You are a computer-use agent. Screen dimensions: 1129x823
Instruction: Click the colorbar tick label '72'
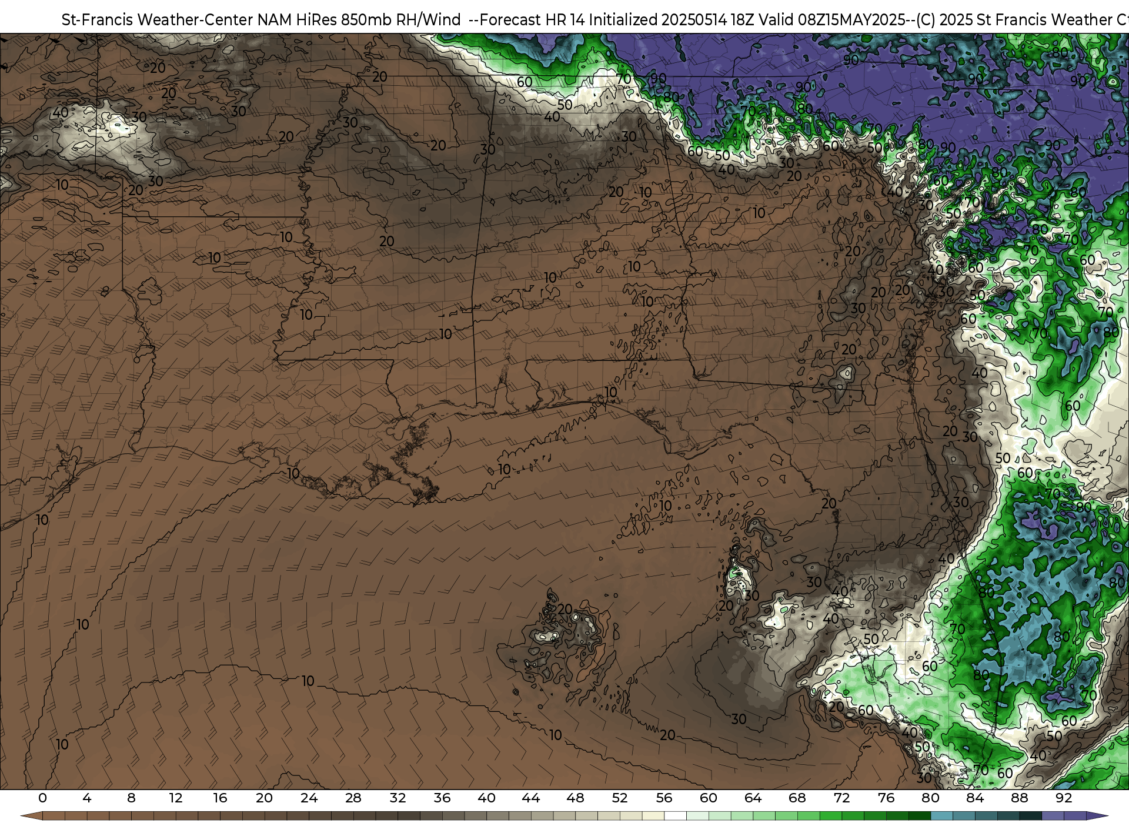(842, 798)
